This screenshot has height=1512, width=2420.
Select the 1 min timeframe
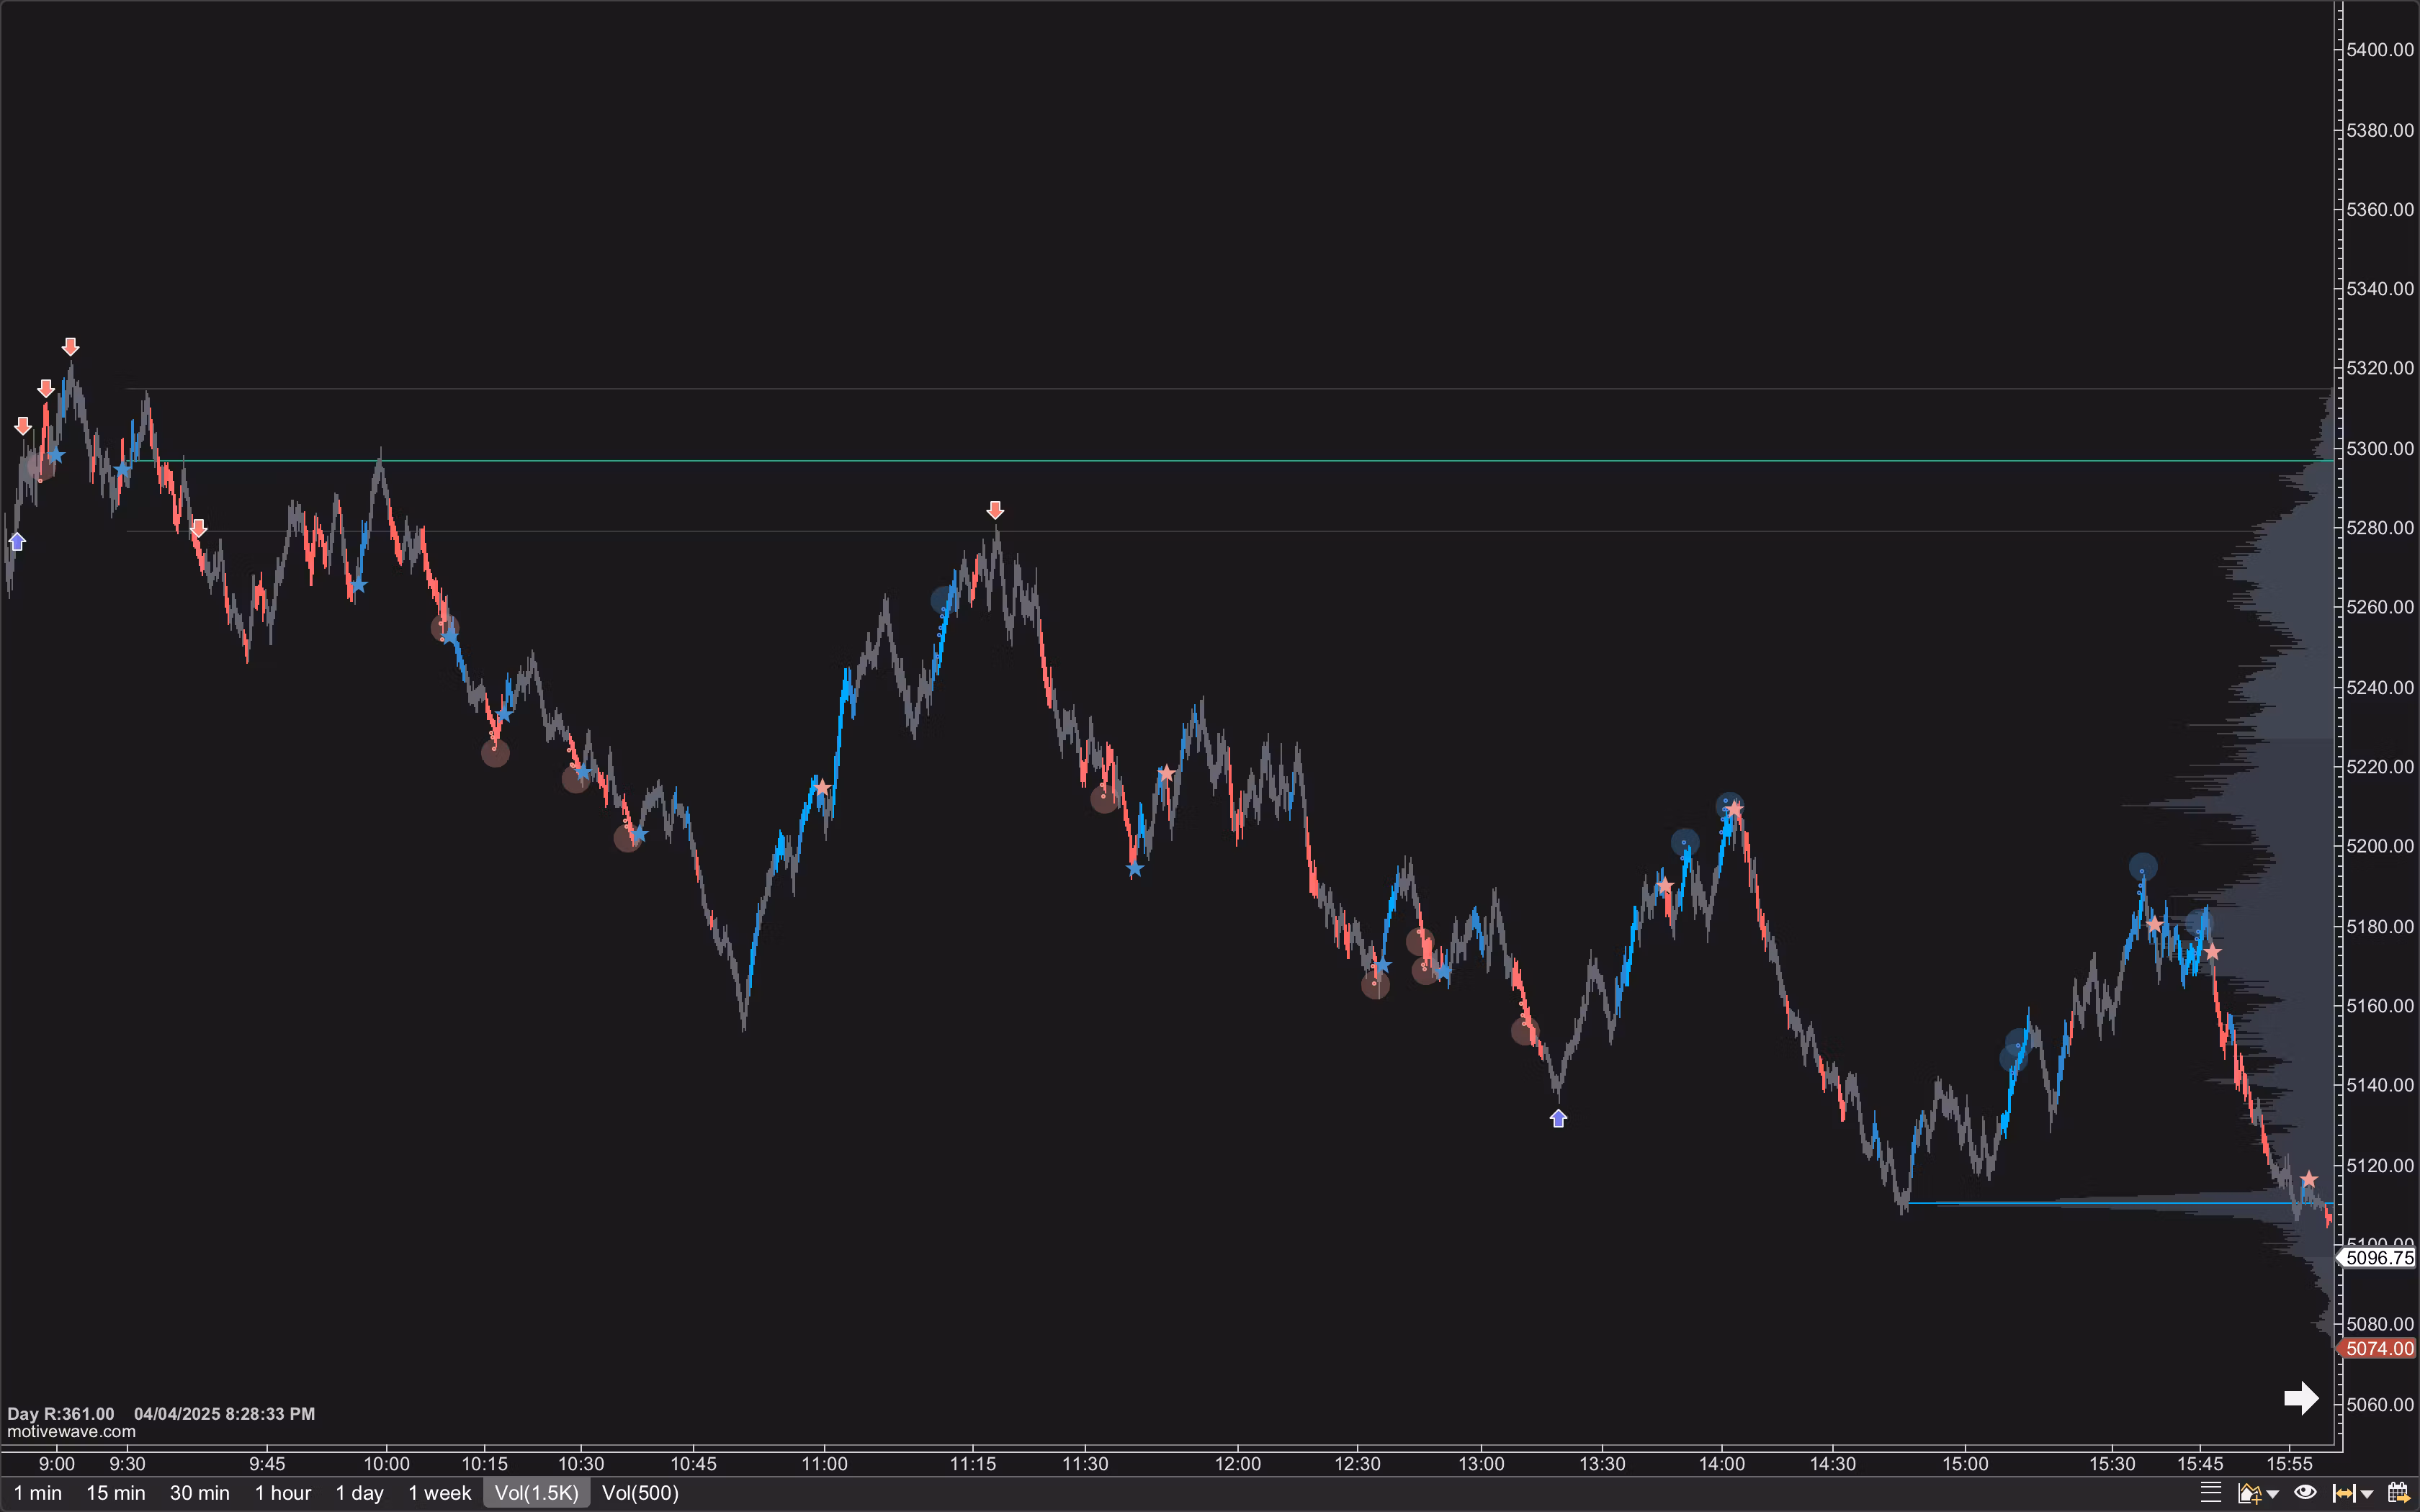(x=38, y=1493)
